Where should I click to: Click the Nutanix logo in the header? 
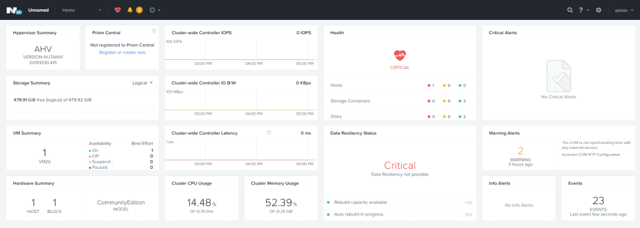coord(14,10)
